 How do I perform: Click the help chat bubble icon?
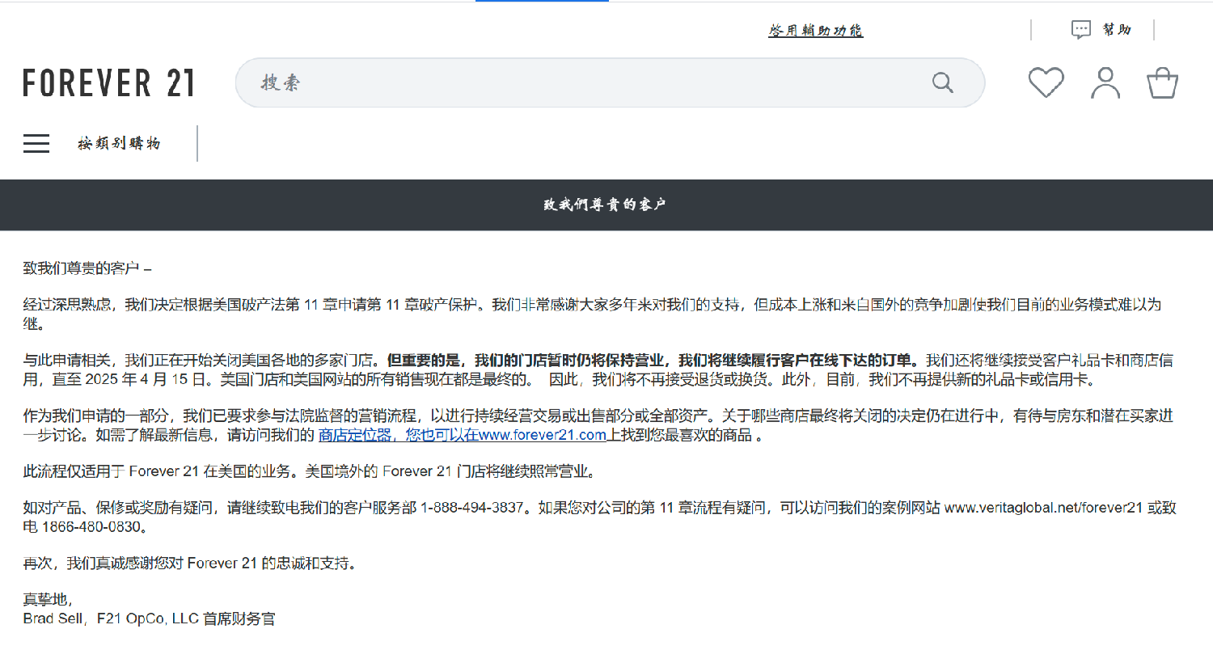click(x=1081, y=30)
